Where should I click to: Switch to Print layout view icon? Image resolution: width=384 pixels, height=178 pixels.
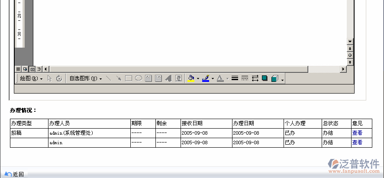(32, 69)
